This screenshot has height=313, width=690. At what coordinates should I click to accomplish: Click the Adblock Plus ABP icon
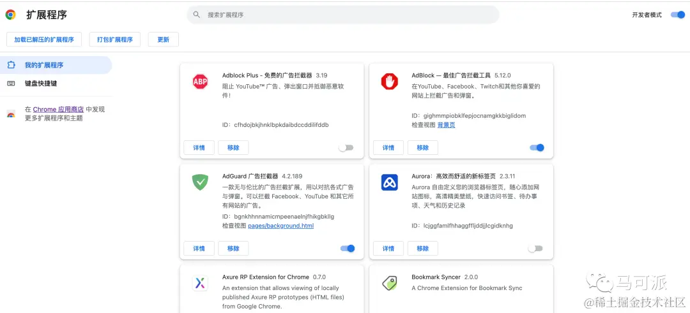[200, 82]
